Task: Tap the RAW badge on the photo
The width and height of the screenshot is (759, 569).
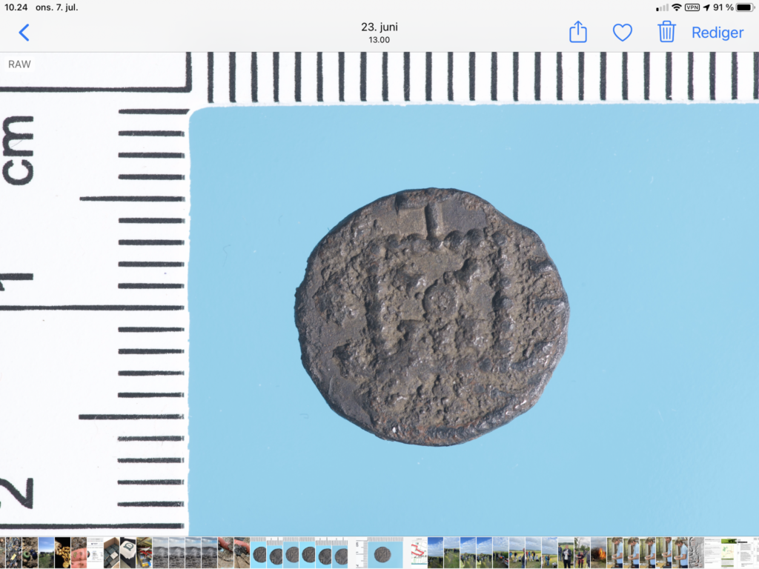Action: (19, 64)
